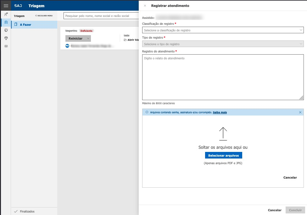This screenshot has height=215, width=307.
Task: Cancel the file upload area
Action: pyautogui.click(x=290, y=177)
